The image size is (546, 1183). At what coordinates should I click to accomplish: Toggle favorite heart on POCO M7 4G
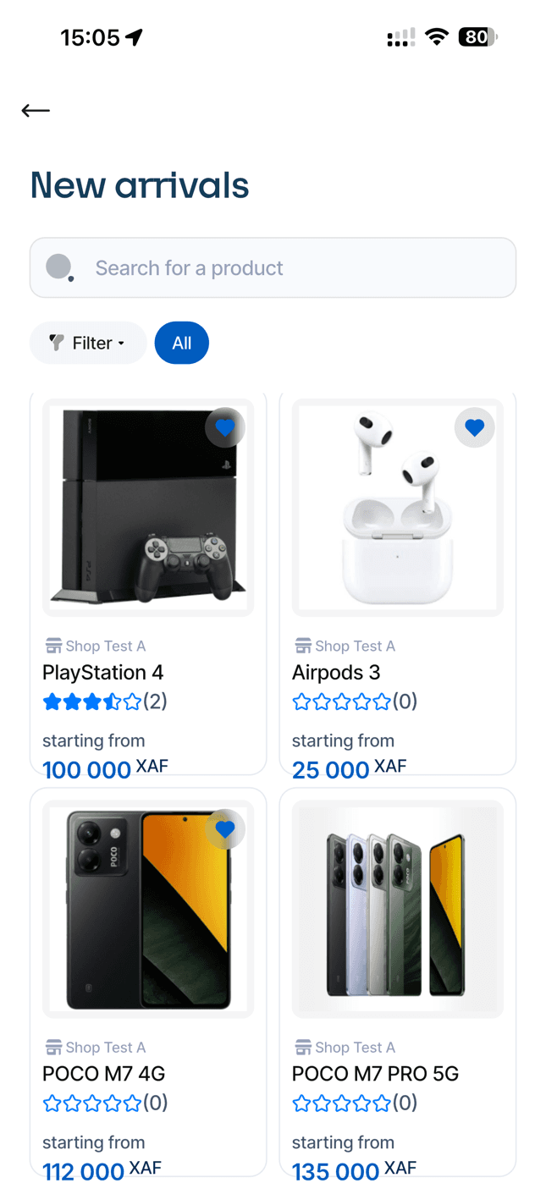tap(225, 829)
